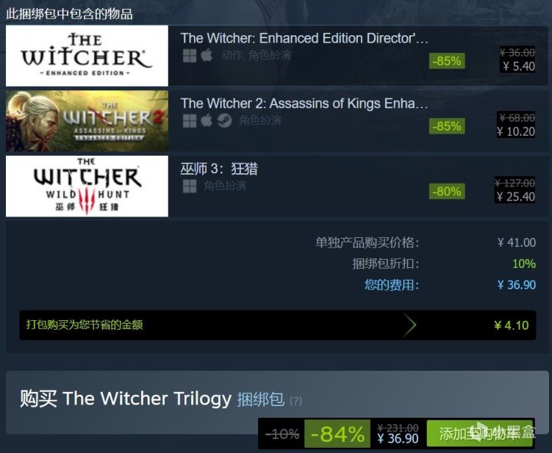Image resolution: width=552 pixels, height=453 pixels.
Task: Open The Witcher Enhanced Edition thumbnail
Action: [x=87, y=56]
